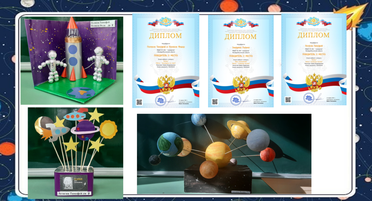Click the ringed Saturn ball in the model
The height and width of the screenshot is (201, 372).
point(239,129)
